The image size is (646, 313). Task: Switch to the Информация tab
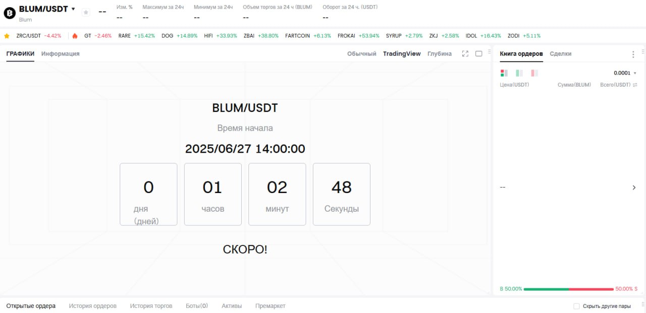[x=61, y=53]
